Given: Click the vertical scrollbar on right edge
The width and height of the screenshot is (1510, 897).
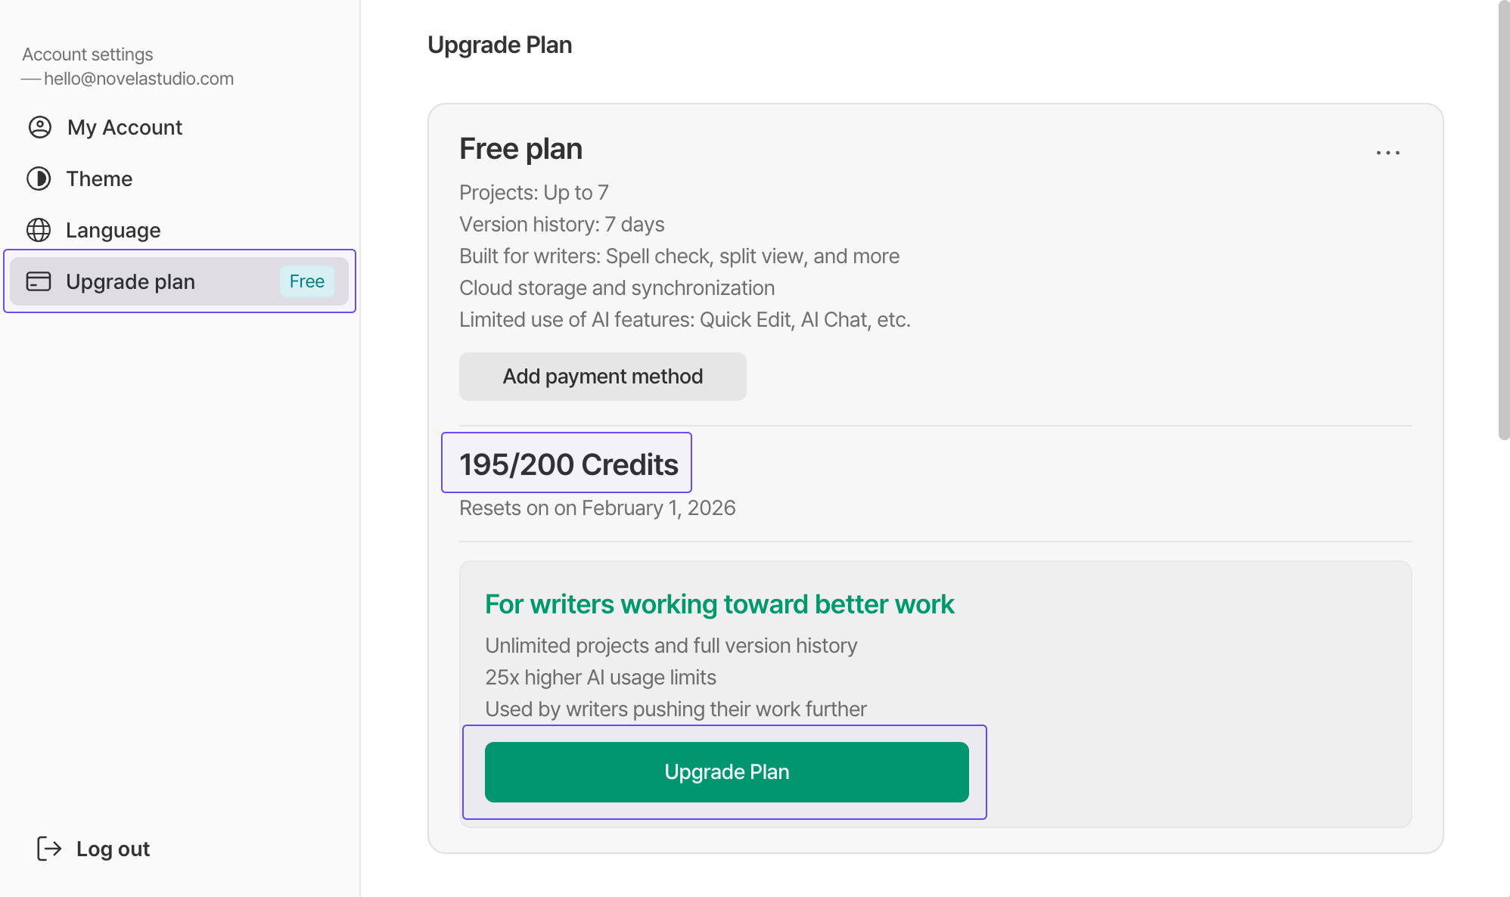Looking at the screenshot, I should click(1504, 219).
